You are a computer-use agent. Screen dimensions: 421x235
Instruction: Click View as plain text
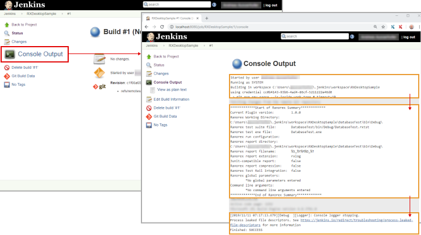[x=172, y=90]
